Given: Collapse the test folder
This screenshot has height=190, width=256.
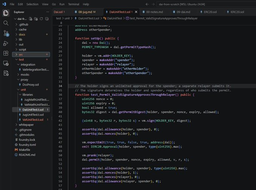Looking at the screenshot, I should coord(31,59).
